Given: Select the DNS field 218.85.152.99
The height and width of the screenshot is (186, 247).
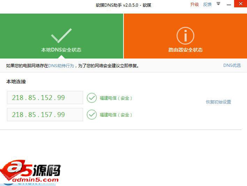Looking at the screenshot, I should (45, 98).
